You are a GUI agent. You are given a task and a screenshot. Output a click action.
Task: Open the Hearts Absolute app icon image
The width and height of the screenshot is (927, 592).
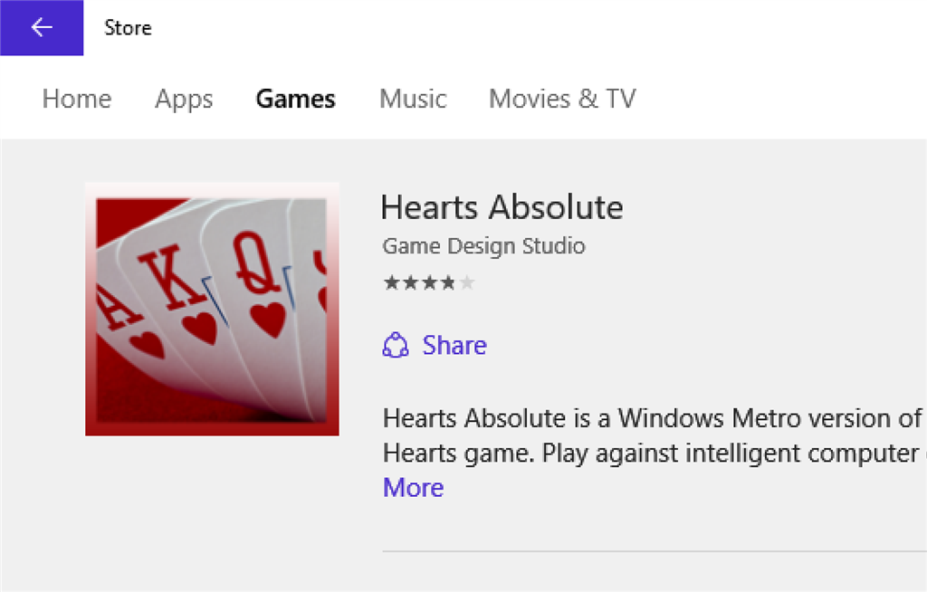tap(212, 310)
